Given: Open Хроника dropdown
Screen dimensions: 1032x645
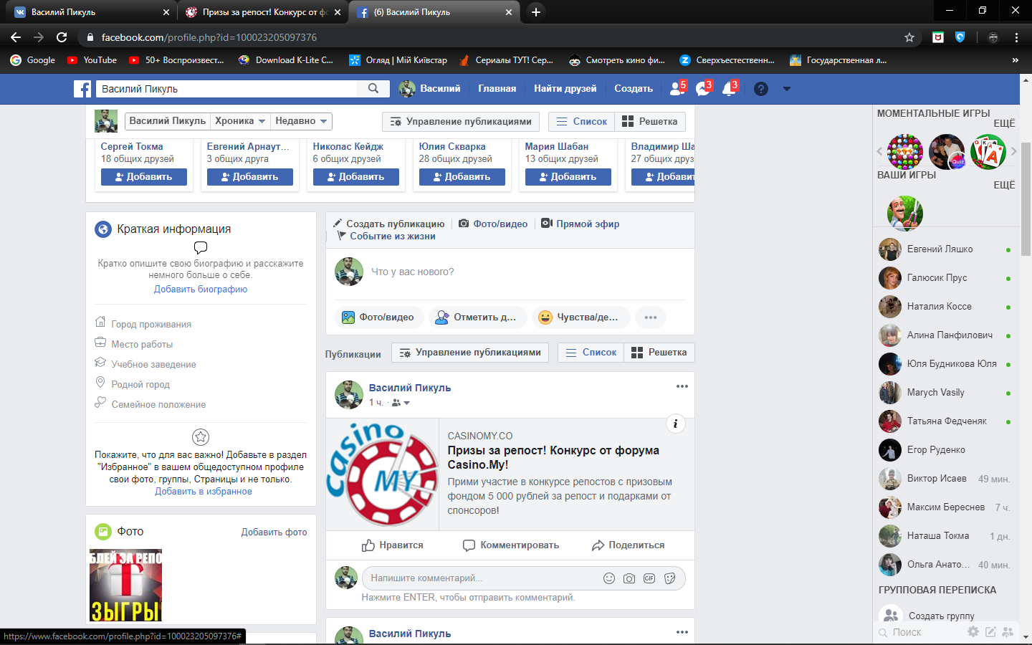Looking at the screenshot, I should click(241, 121).
